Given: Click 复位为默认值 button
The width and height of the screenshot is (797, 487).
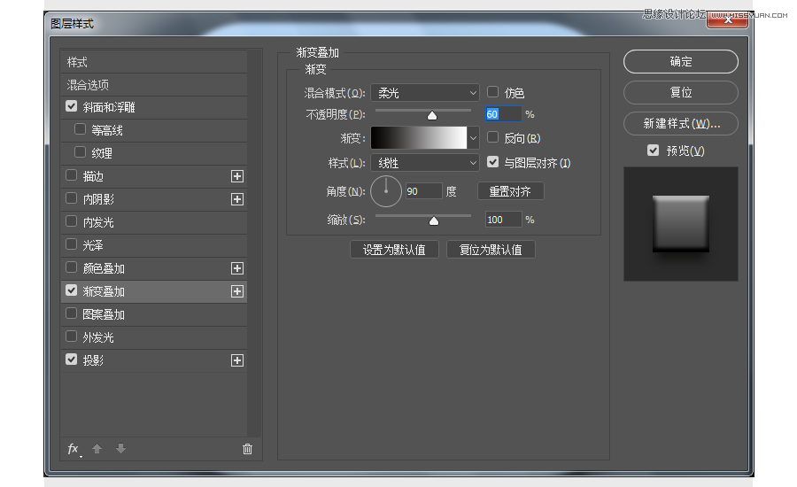Looking at the screenshot, I should (491, 250).
